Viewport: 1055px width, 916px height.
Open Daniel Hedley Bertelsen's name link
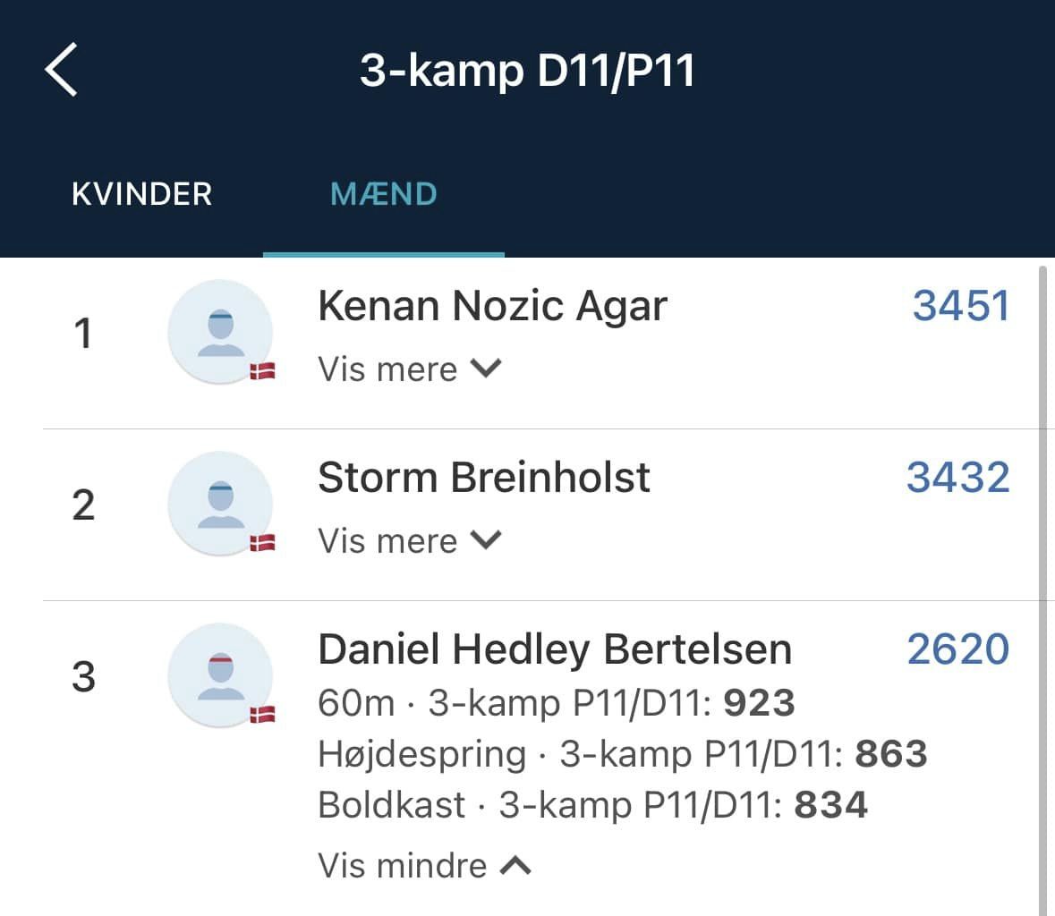[555, 649]
